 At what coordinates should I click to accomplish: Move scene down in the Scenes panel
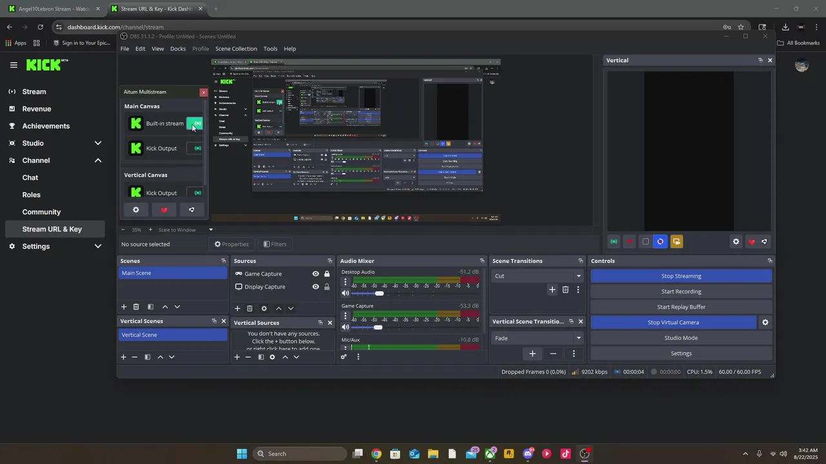click(x=177, y=307)
